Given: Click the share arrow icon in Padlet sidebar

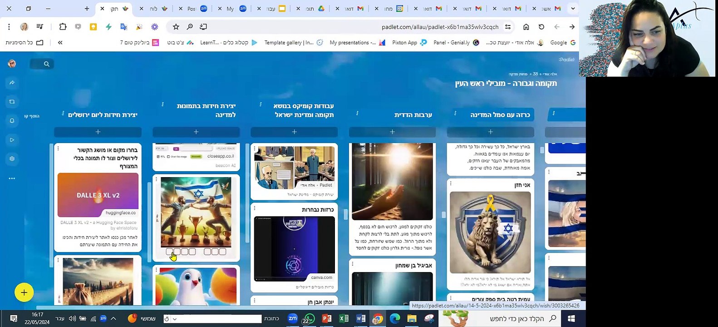Looking at the screenshot, I should tap(12, 83).
